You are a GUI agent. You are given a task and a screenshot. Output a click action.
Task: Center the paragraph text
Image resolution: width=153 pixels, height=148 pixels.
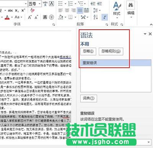67,10
